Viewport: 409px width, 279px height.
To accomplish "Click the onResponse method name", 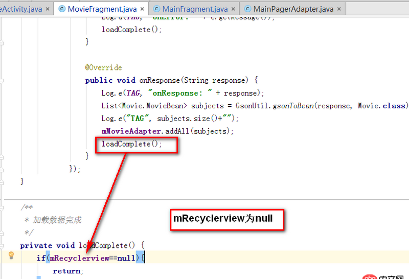I will [160, 80].
